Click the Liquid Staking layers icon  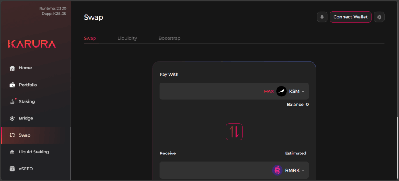pyautogui.click(x=12, y=152)
